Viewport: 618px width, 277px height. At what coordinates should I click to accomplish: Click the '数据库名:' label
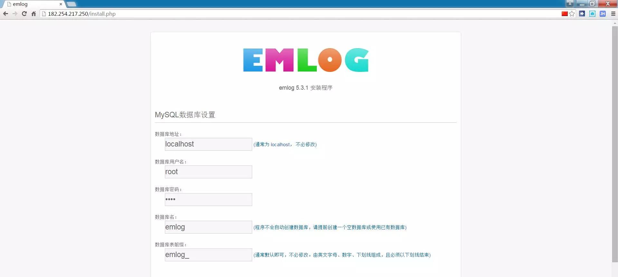(x=166, y=217)
